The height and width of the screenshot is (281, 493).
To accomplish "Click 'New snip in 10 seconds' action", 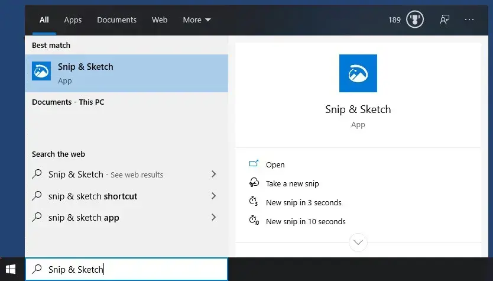I will [x=306, y=221].
